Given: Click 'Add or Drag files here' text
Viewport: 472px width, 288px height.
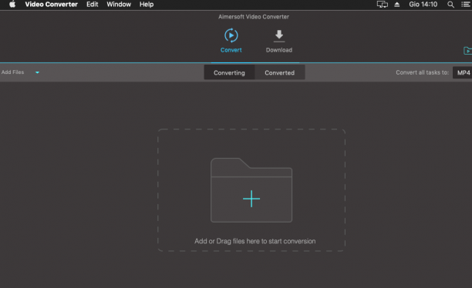Looking at the screenshot, I should 255,241.
